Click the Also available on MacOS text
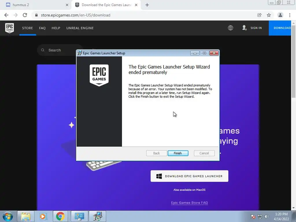This screenshot has width=296, height=222. (x=189, y=190)
